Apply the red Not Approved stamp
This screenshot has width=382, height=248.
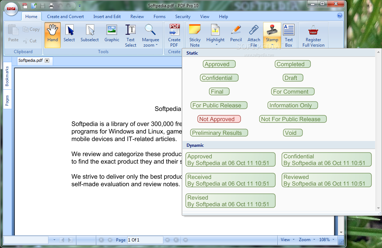[219, 119]
